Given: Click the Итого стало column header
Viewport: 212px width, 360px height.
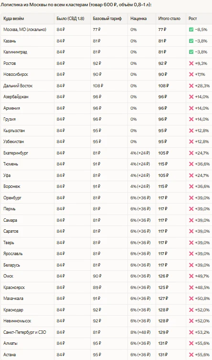Looking at the screenshot, I should [x=169, y=19].
